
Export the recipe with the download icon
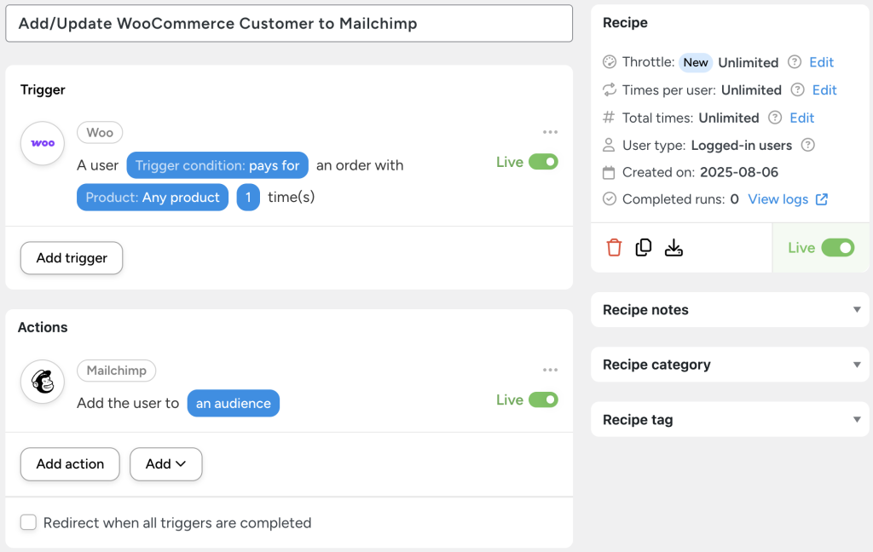click(x=674, y=247)
